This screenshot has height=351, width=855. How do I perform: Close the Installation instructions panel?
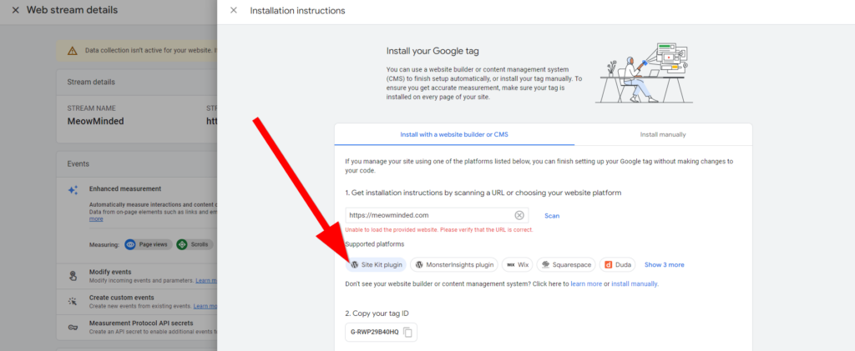point(234,10)
